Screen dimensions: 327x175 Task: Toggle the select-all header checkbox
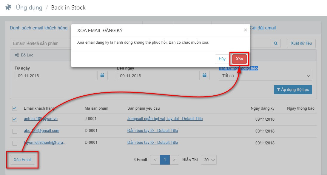pyautogui.click(x=15, y=108)
